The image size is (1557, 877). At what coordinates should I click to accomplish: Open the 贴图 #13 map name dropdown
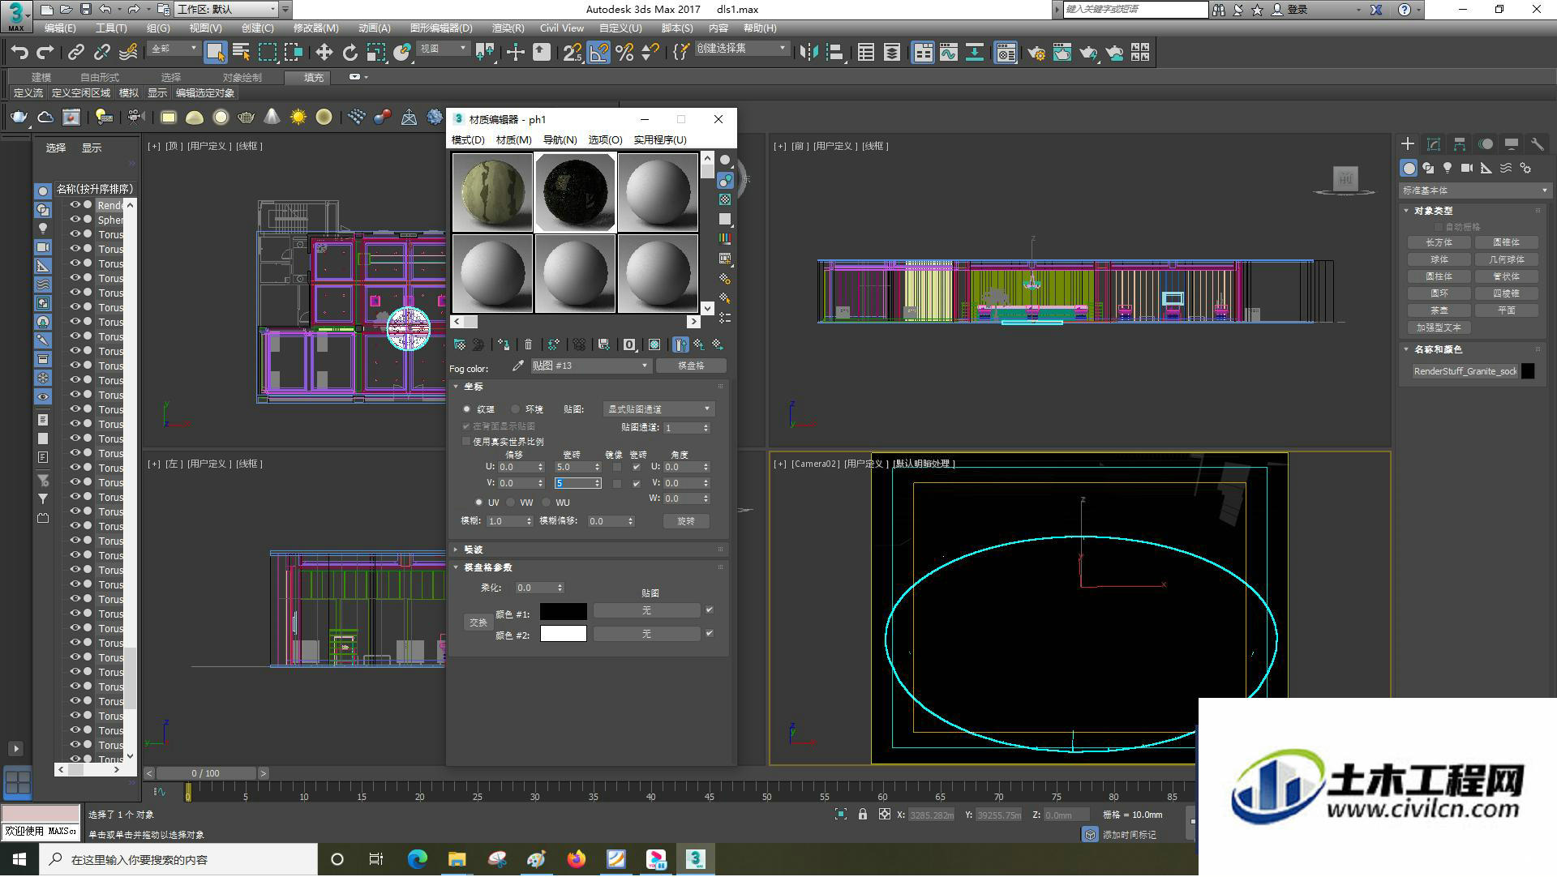[590, 366]
